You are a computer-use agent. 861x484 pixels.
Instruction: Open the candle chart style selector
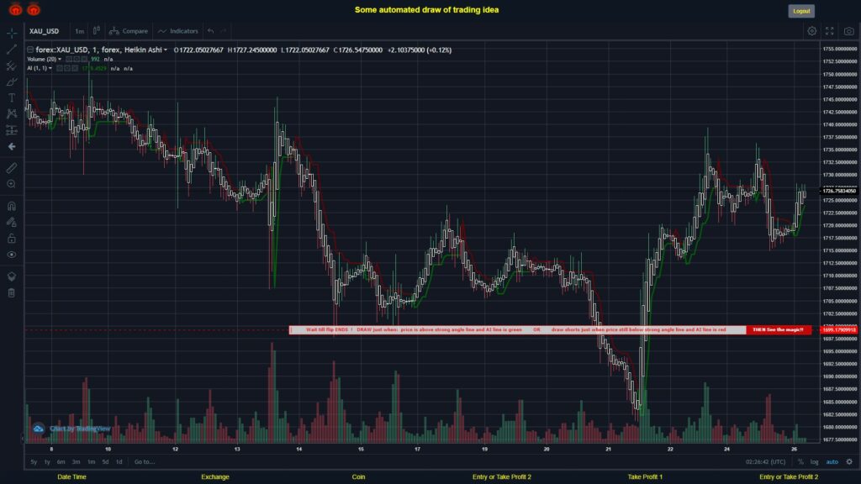[96, 31]
